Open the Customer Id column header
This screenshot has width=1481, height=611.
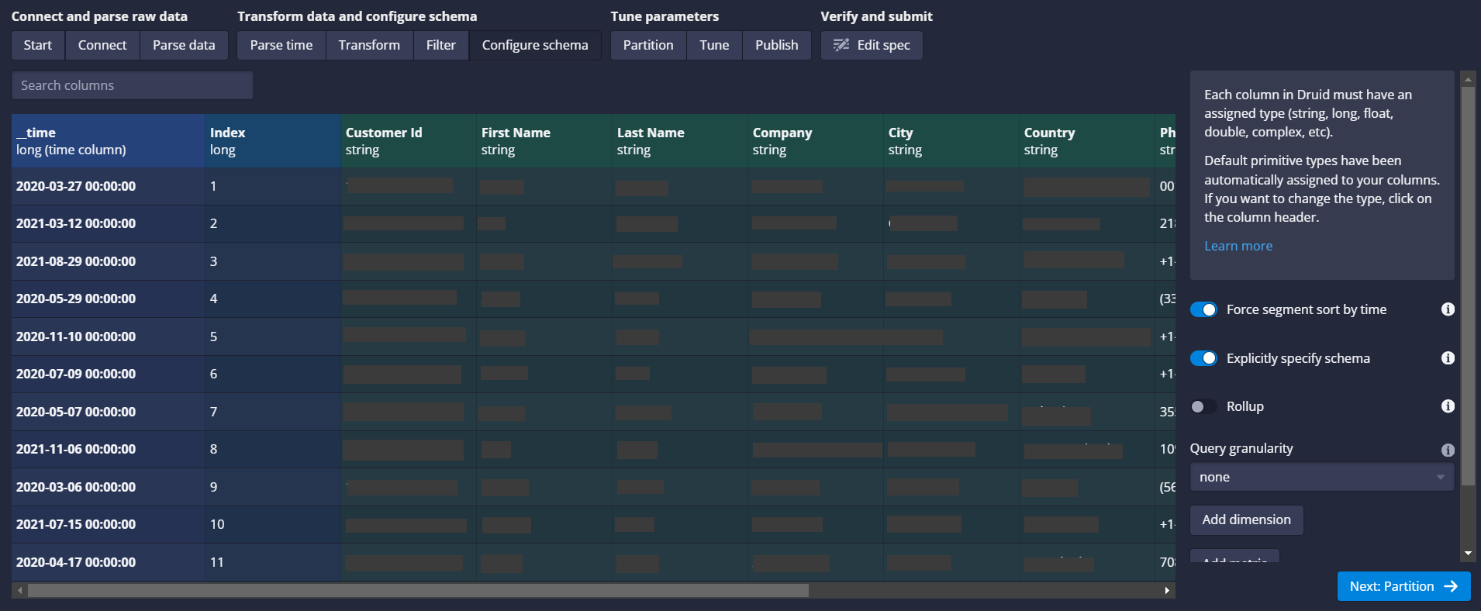point(407,141)
